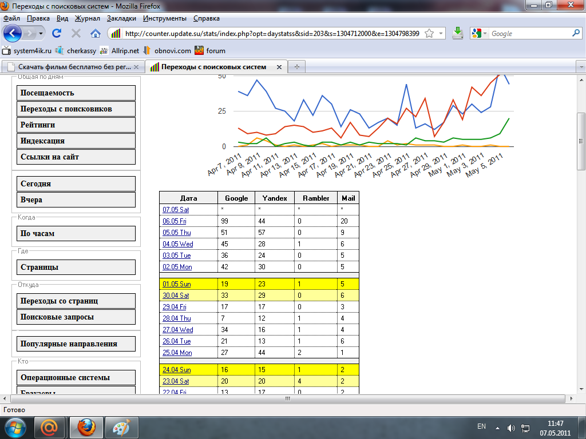Viewport: 586px width, 439px height.
Task: Click the horizontal page scrollbar thumb
Action: [287, 398]
